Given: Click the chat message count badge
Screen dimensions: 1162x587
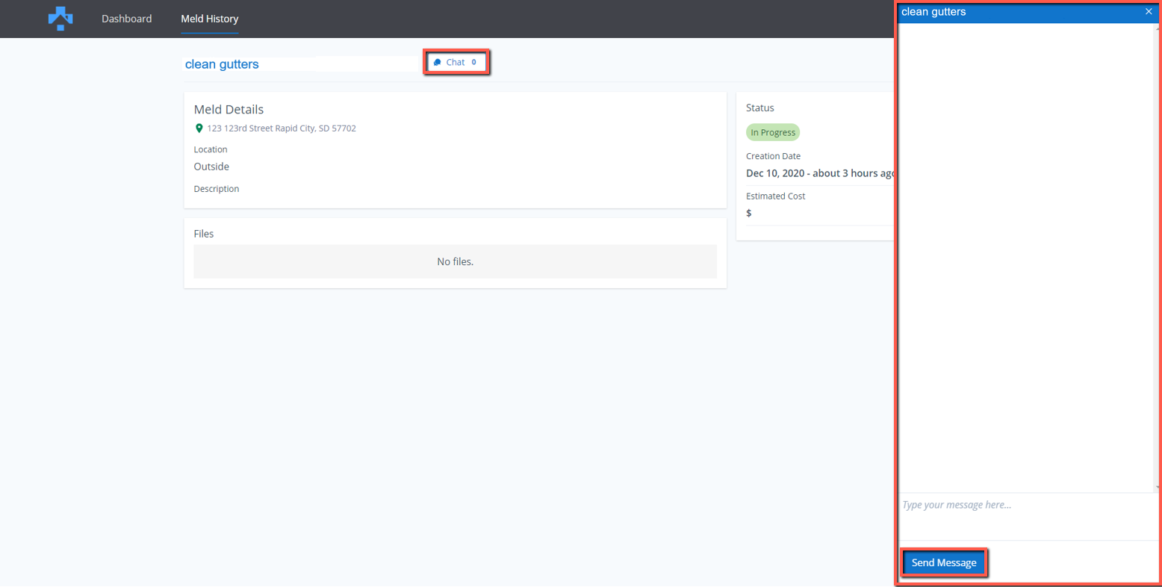Looking at the screenshot, I should [x=473, y=63].
